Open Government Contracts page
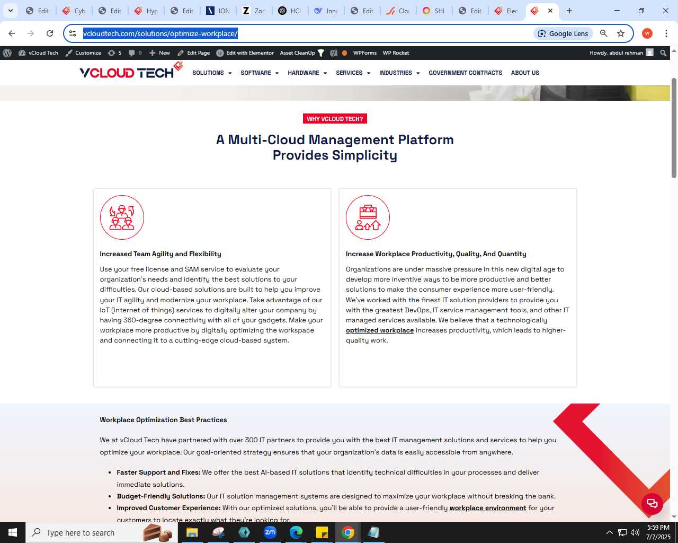The width and height of the screenshot is (678, 543). coord(465,73)
